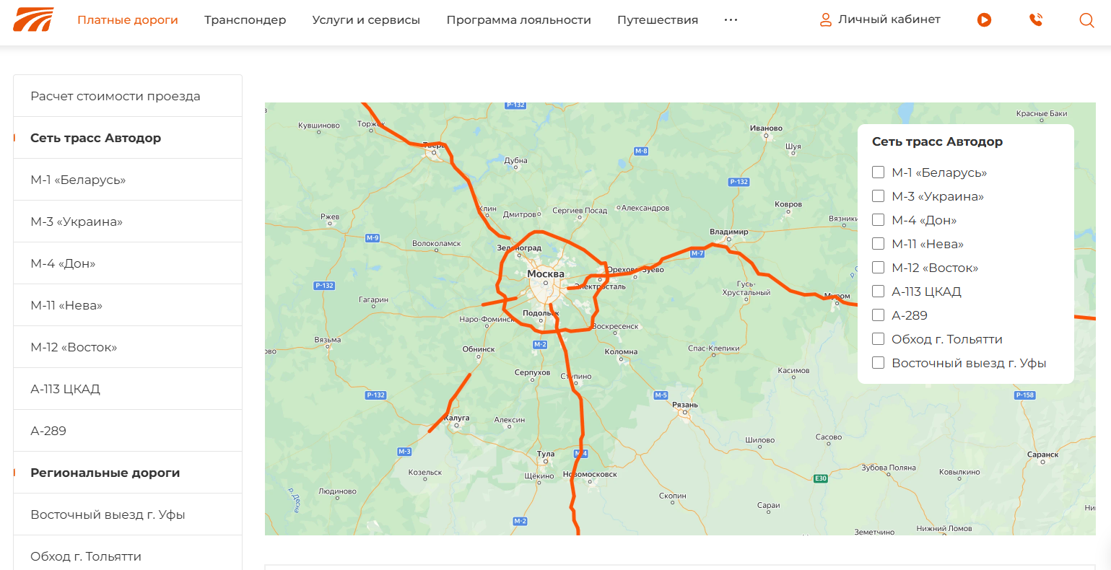
Task: Click Москва label on the map
Action: click(x=546, y=274)
